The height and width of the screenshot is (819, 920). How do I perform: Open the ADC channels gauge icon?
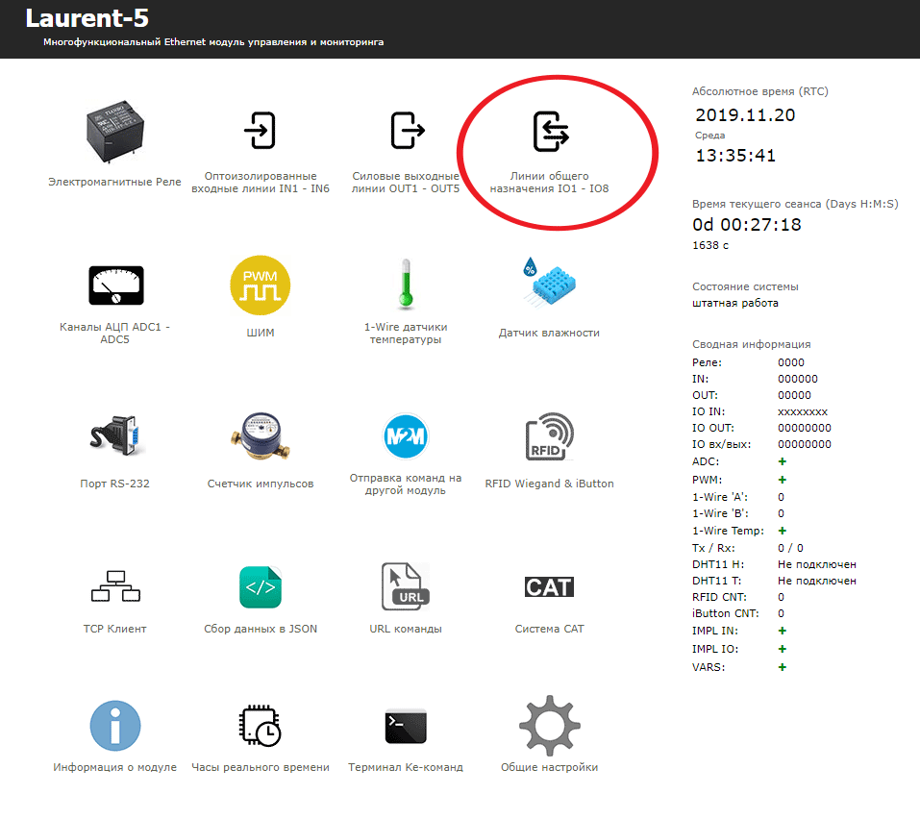click(x=114, y=285)
